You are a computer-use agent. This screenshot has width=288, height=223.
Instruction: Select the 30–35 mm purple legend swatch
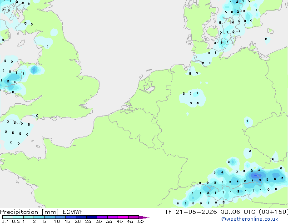pos(102,217)
